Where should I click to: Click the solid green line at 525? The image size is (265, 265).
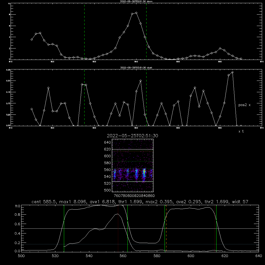(x=64, y=228)
